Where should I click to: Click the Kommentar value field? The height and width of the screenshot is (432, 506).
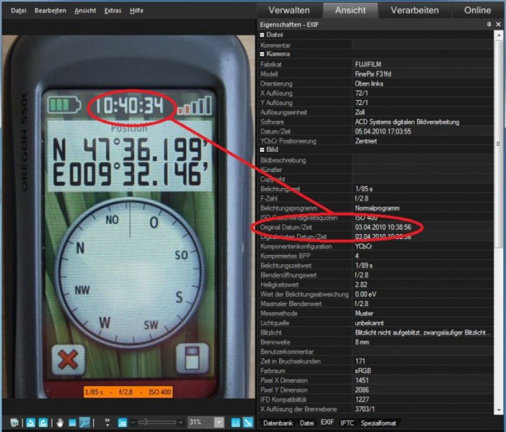pyautogui.click(x=422, y=45)
